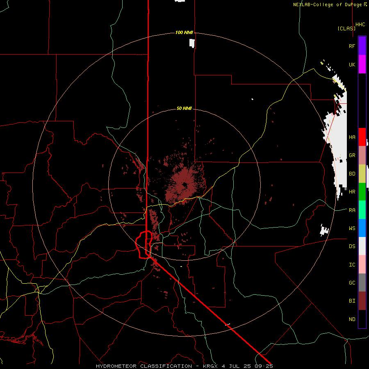369x369 pixels.
Task: Click the radar site center in biological echoes
Action: (185, 185)
